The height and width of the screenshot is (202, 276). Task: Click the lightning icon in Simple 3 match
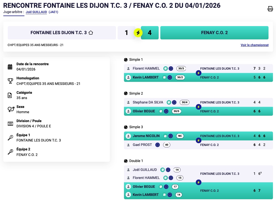coord(198,140)
